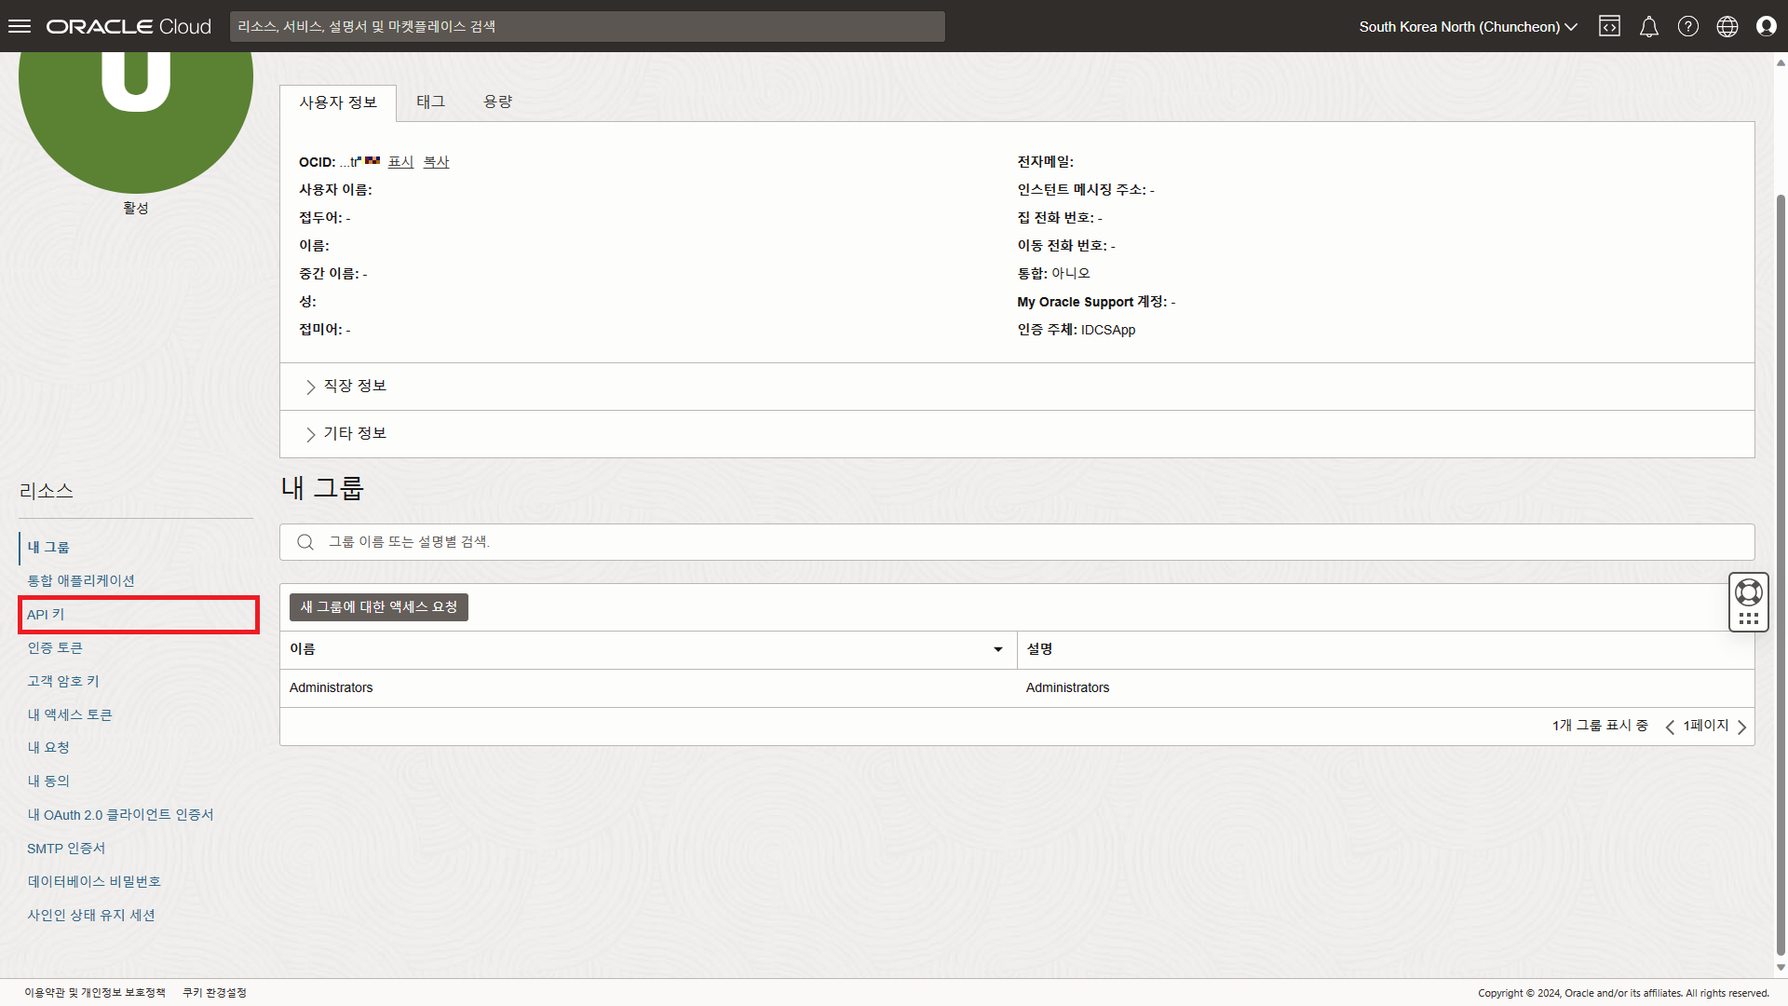Go to the next page arrow
The width and height of the screenshot is (1788, 1006).
click(1741, 727)
